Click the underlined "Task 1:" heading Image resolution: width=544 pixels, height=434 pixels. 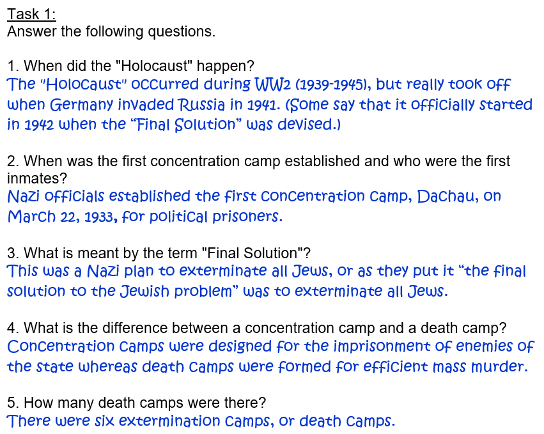click(x=31, y=13)
